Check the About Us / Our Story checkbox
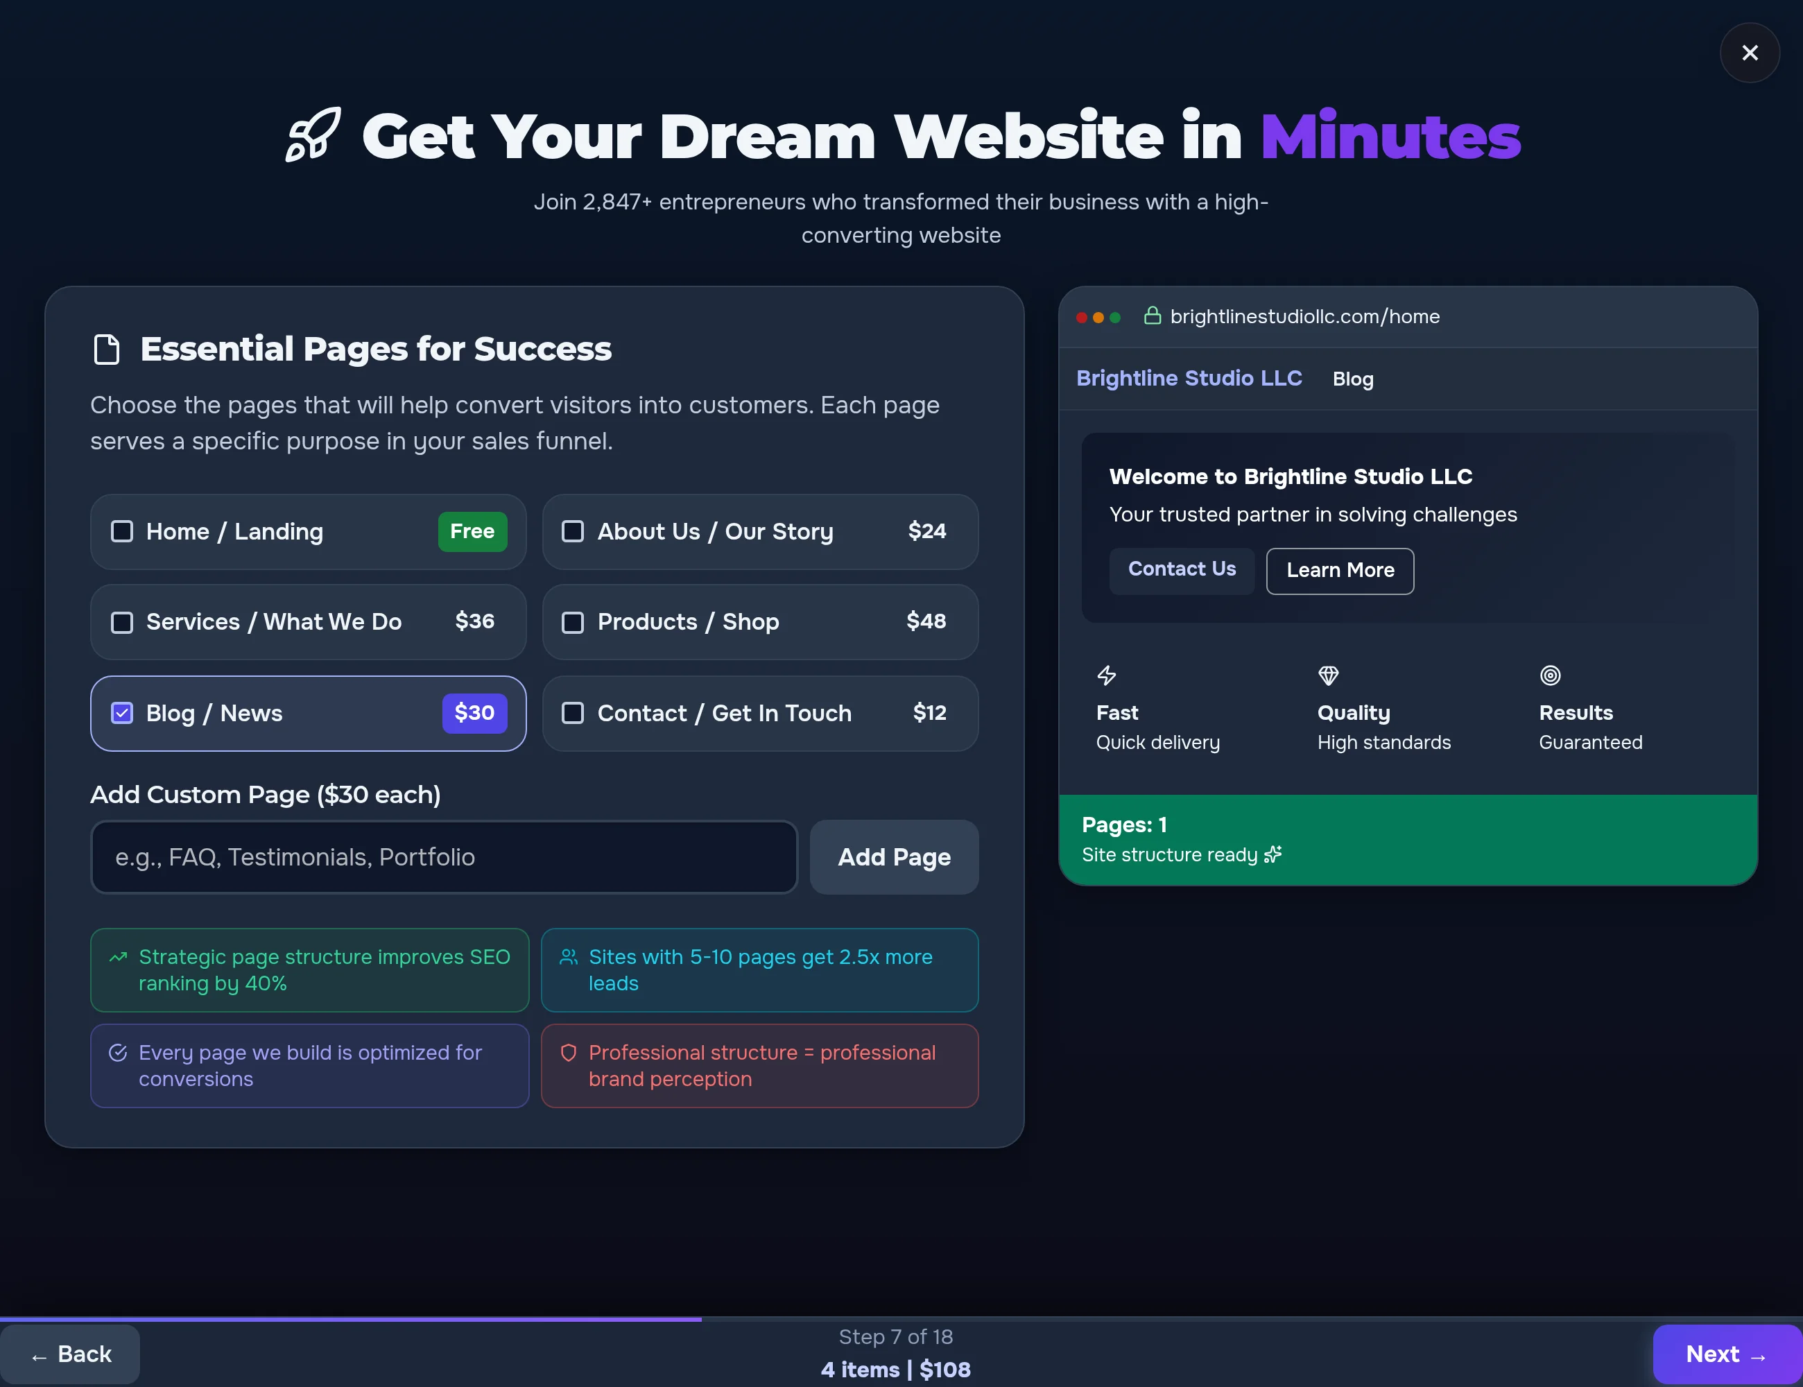 [x=572, y=531]
